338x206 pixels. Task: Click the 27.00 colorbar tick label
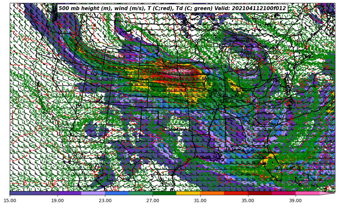pyautogui.click(x=153, y=200)
